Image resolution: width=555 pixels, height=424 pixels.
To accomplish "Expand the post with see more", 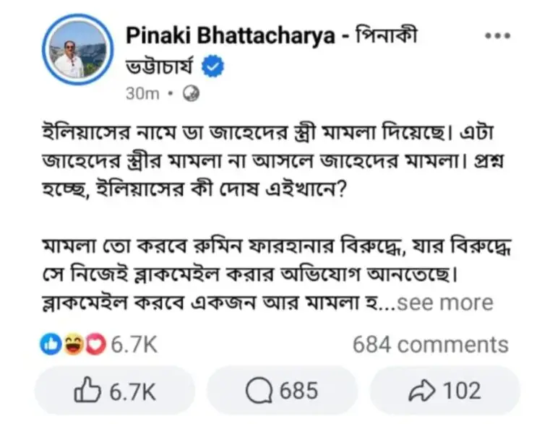I will 446,301.
